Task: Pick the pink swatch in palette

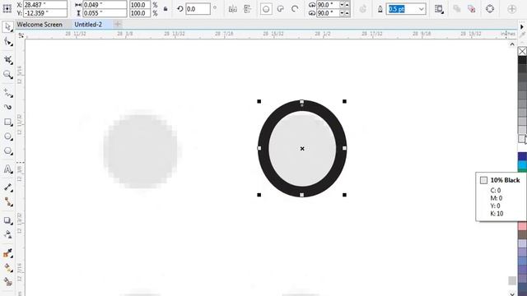Action: [x=522, y=226]
